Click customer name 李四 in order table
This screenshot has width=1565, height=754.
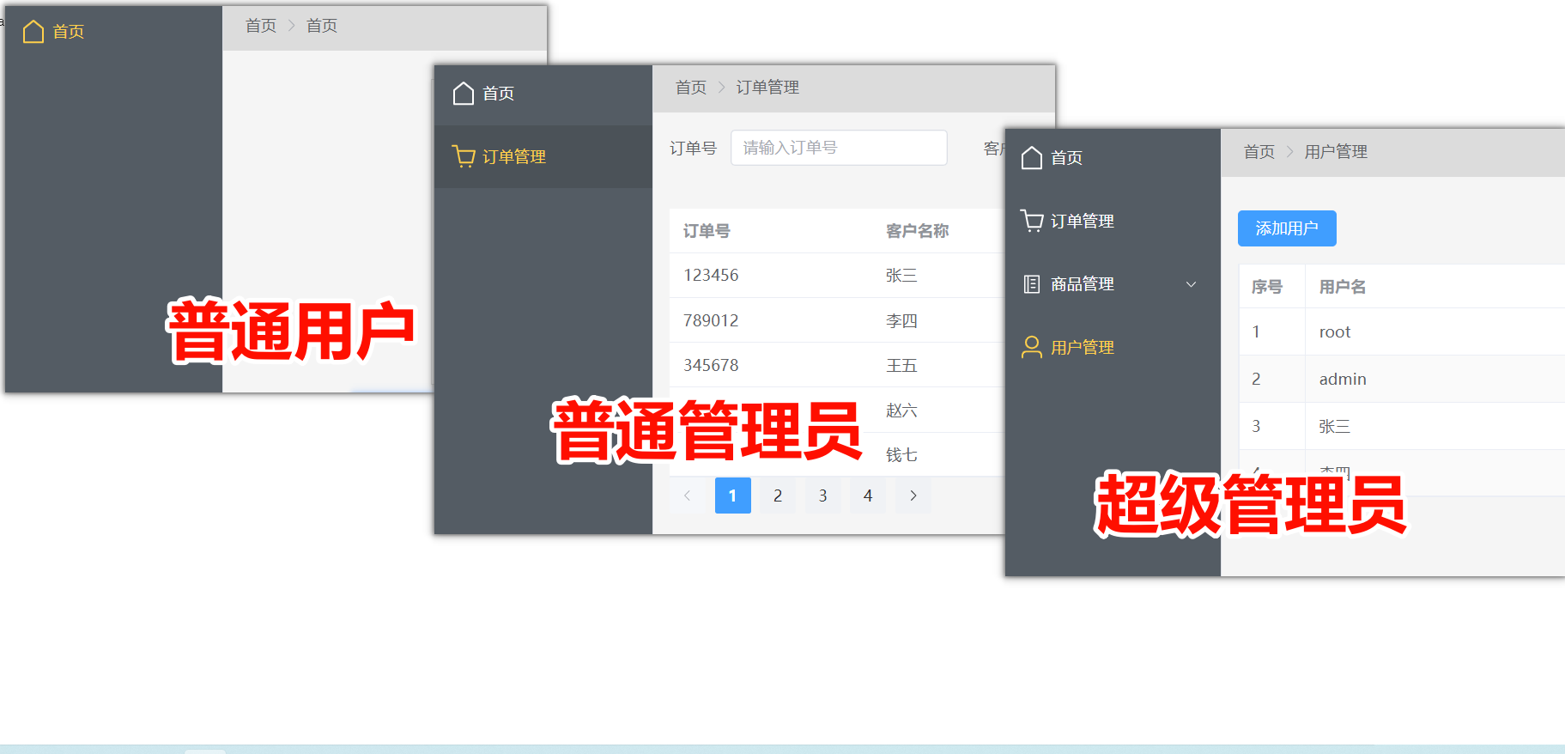[x=901, y=320]
